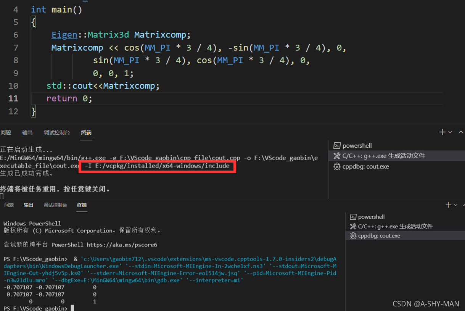Click '-I E:/vcpkg/installed/x64-windows/include' argument text

(x=157, y=166)
